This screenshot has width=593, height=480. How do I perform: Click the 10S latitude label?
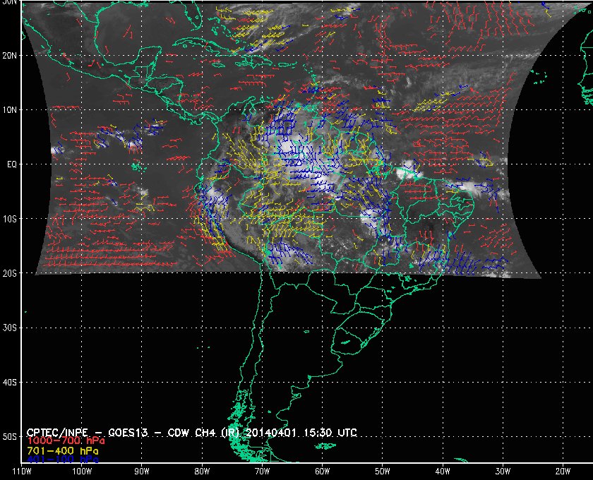click(x=9, y=219)
